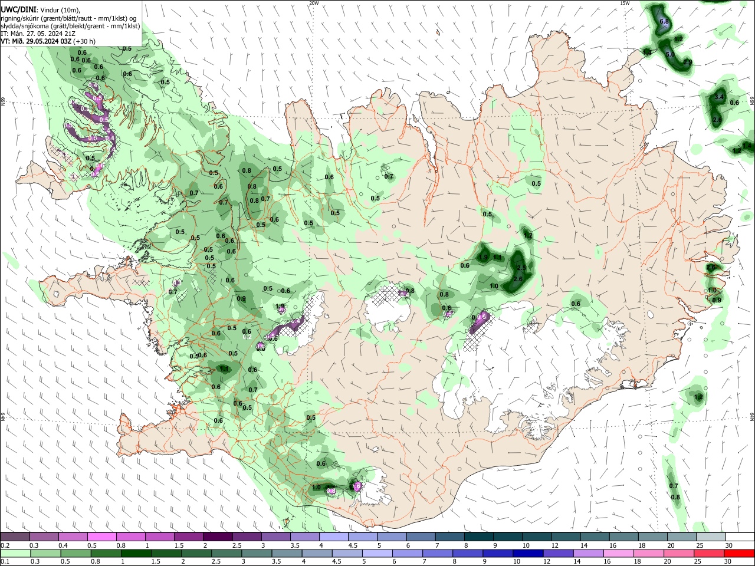Click the 10 label on upper legend scale
The width and height of the screenshot is (755, 566).
tap(526, 545)
